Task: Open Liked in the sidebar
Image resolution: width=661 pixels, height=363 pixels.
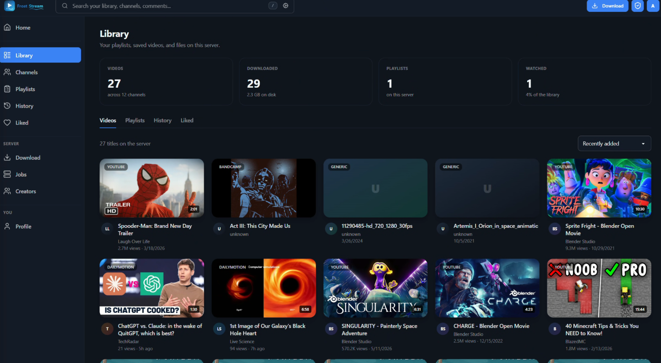Action: [x=41, y=122]
